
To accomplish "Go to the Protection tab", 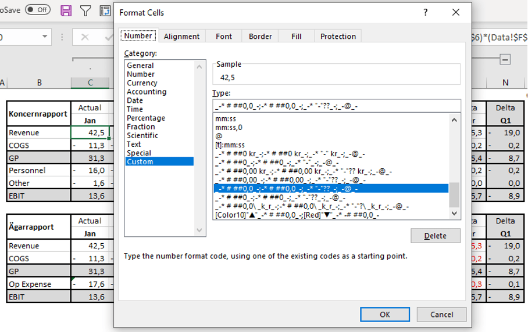I will click(338, 36).
